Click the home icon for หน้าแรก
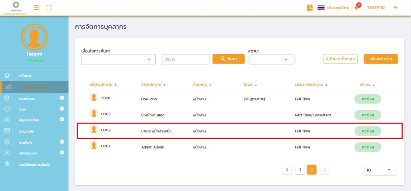 click(x=7, y=75)
